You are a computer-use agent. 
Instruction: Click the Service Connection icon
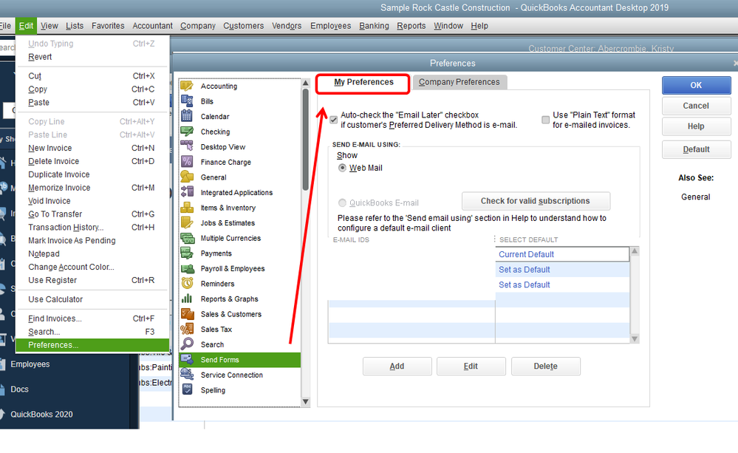187,375
